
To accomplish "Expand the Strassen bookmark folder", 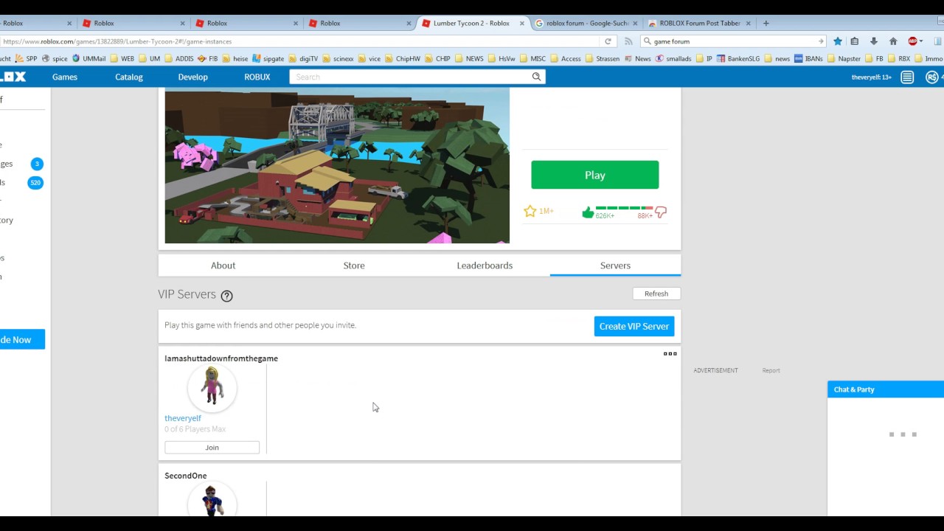I will [x=603, y=58].
